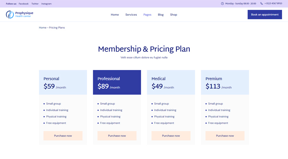Click the clock icon beside opening hours
288x159 pixels.
222,4
